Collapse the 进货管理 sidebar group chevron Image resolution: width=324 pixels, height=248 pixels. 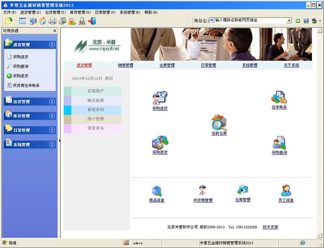(52, 45)
